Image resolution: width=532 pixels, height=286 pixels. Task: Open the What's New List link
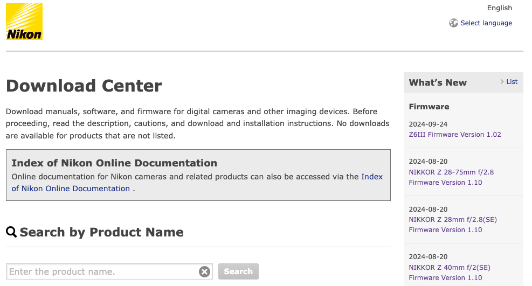point(512,82)
